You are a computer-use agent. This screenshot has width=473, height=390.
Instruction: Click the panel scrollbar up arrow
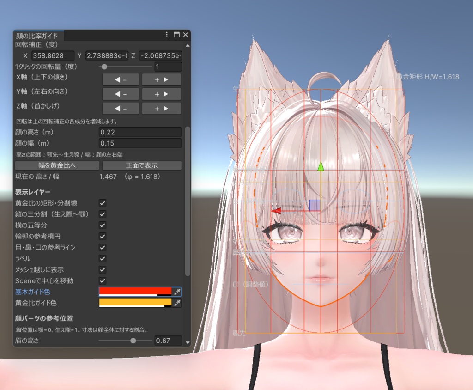(x=188, y=46)
